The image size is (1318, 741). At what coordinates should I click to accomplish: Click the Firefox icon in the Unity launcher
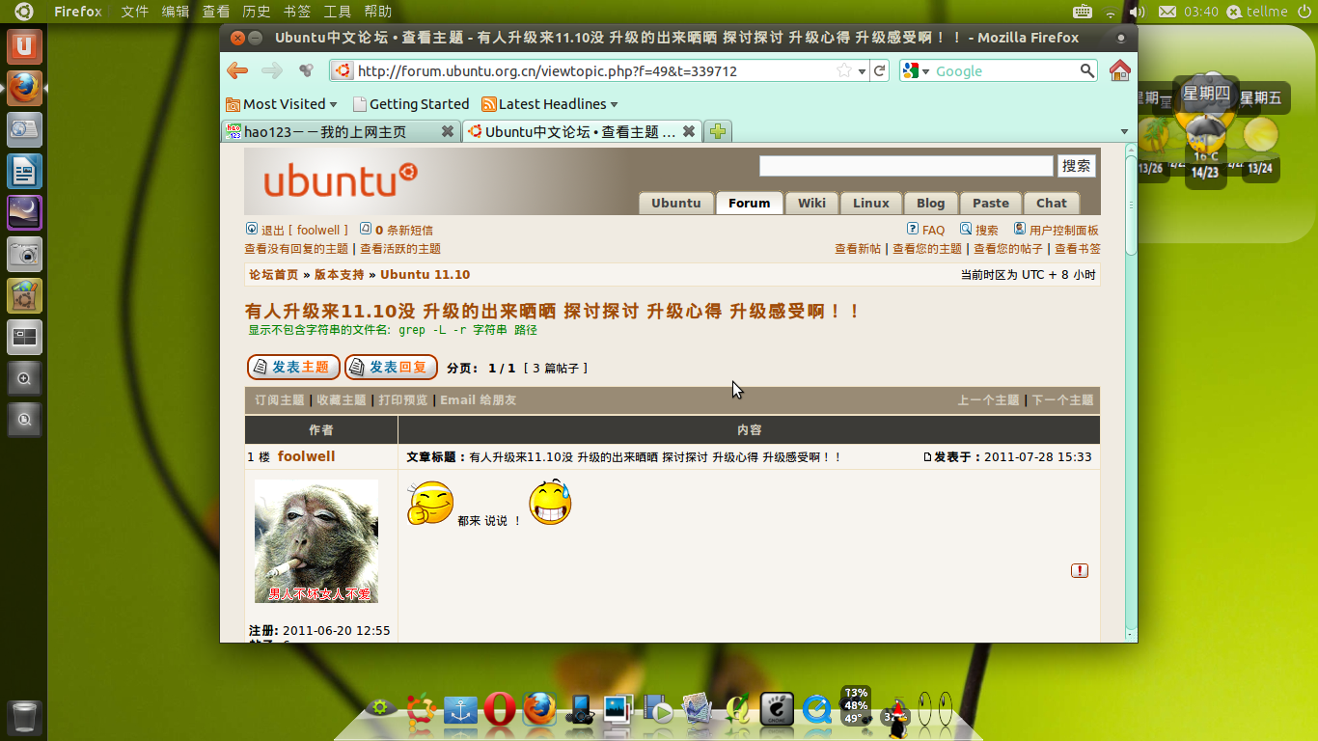tap(24, 87)
